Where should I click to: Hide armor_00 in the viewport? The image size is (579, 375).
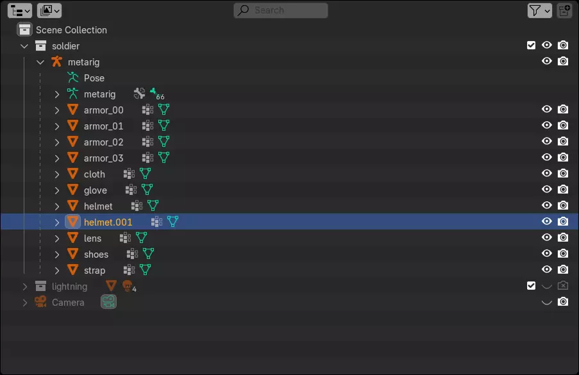pyautogui.click(x=547, y=110)
